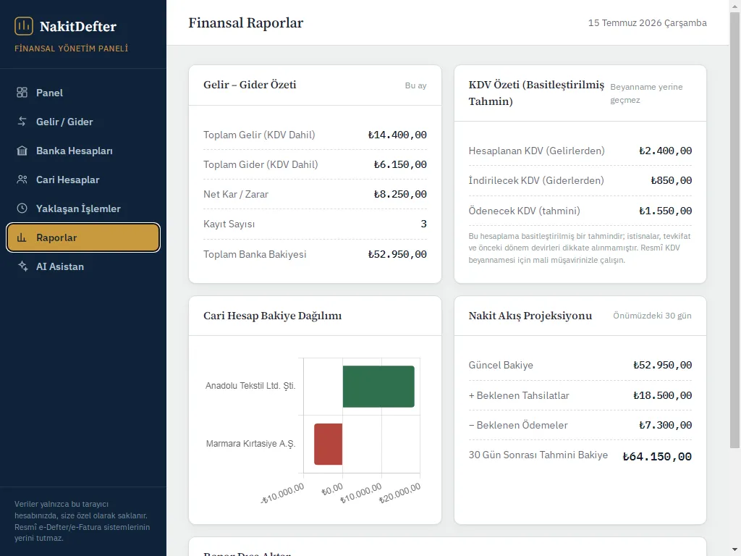Click the 30 Gün Sonrası Tahmini Bakiye amount
Image resolution: width=741 pixels, height=556 pixels.
pos(657,457)
